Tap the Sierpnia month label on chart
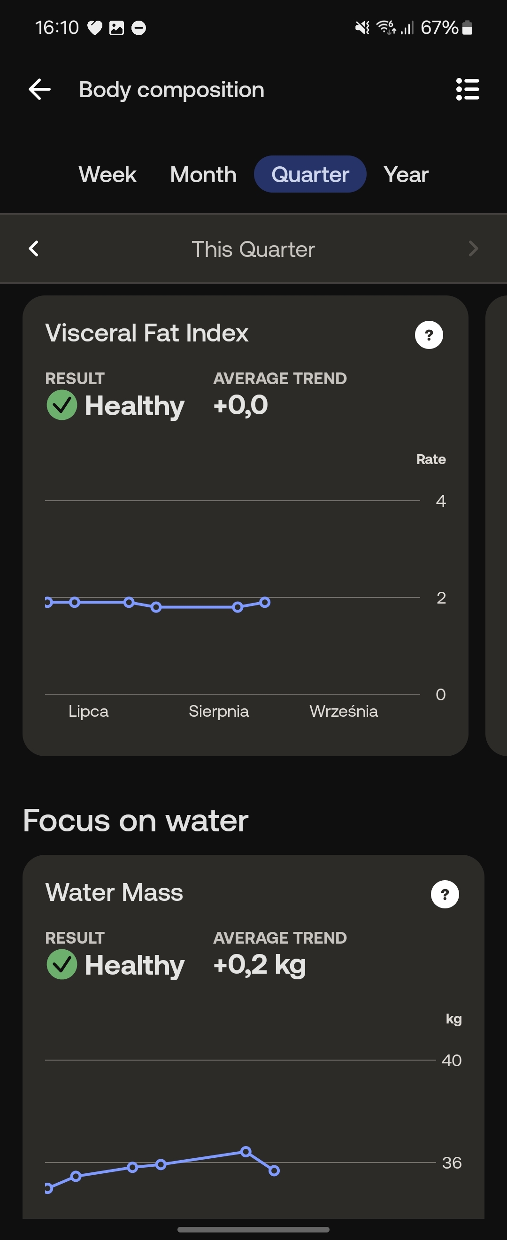Screen dimensions: 507x1240 pos(219,712)
